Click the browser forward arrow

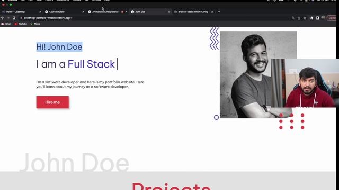(x=8, y=18)
